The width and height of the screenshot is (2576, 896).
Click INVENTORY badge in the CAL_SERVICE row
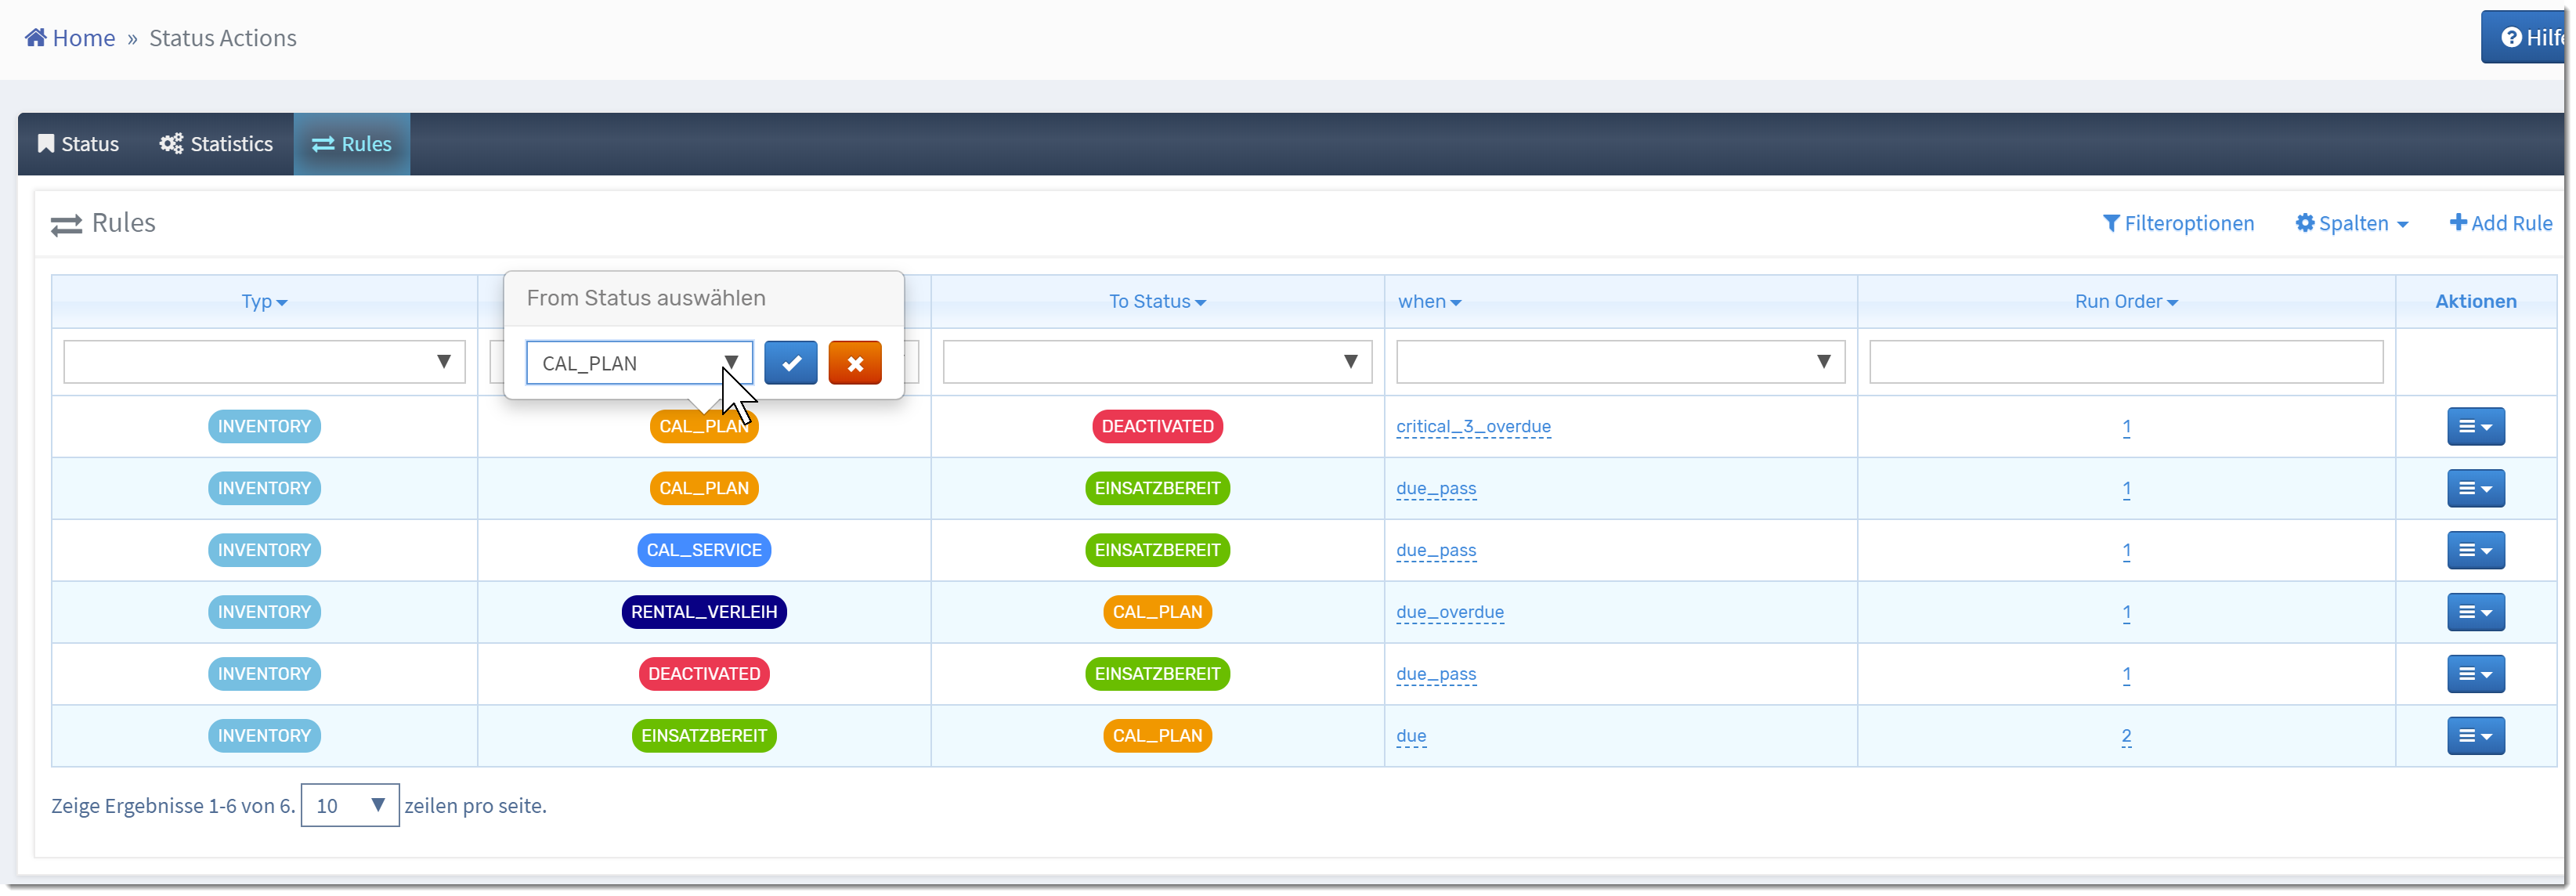coord(264,551)
